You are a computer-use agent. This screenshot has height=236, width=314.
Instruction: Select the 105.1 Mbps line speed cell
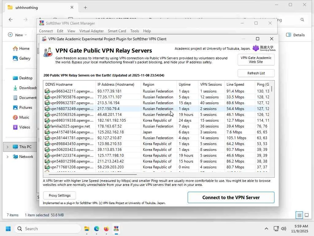(236, 138)
